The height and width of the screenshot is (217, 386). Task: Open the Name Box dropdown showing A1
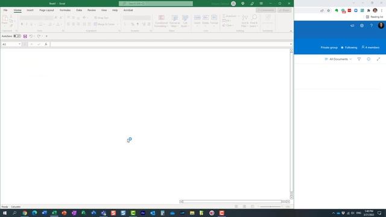[x=20, y=44]
